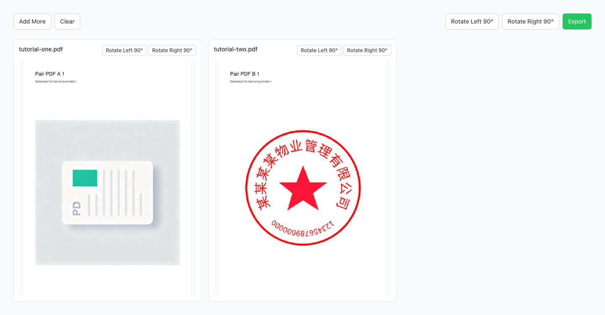Rotate tutorial-two.pdf right 90°
The width and height of the screenshot is (605, 315).
pyautogui.click(x=367, y=50)
